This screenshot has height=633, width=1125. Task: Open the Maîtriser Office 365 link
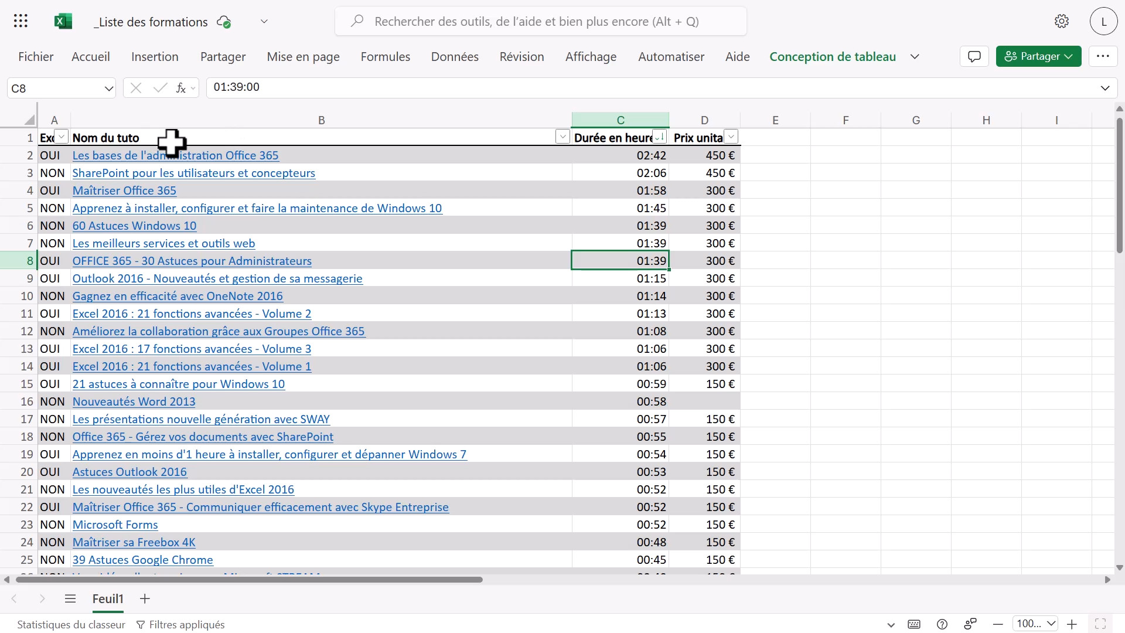point(124,190)
